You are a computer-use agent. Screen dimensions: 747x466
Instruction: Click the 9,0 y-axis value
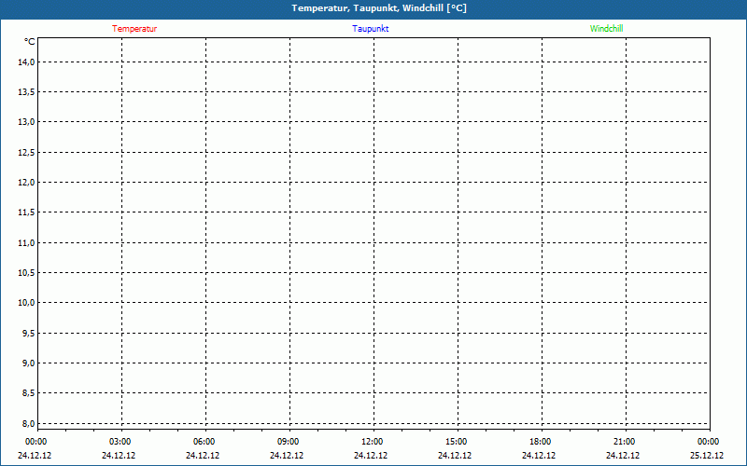click(x=28, y=363)
